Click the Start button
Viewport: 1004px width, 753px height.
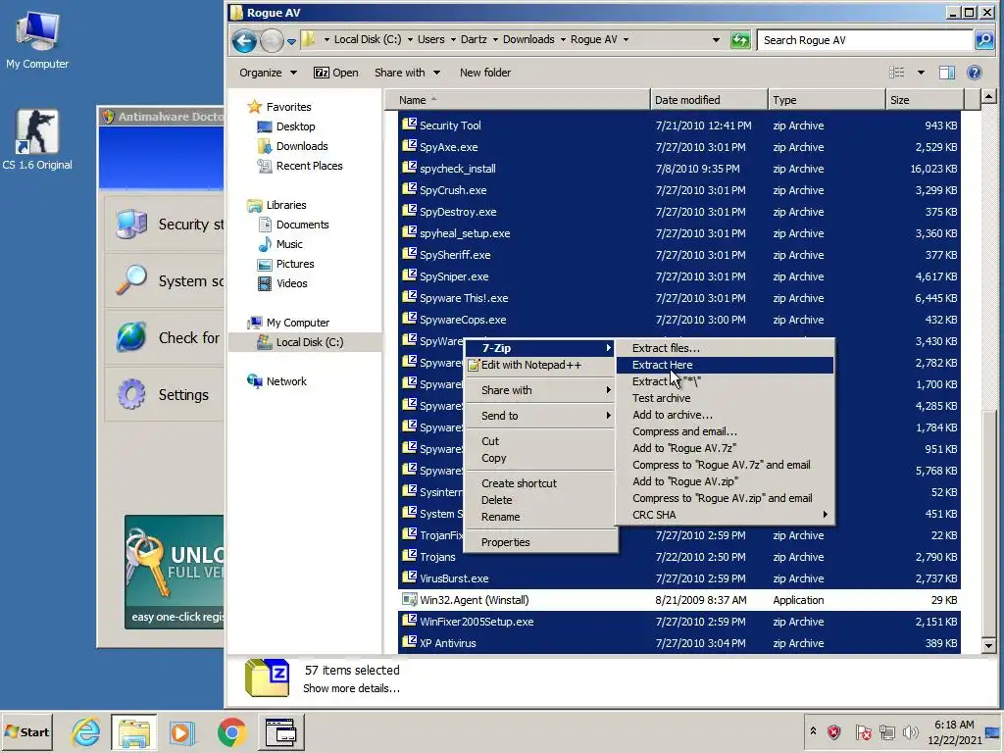(x=26, y=731)
